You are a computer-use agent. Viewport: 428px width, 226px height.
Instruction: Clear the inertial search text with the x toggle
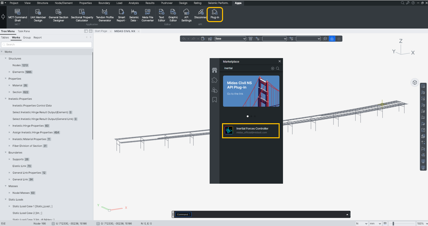tap(272, 68)
